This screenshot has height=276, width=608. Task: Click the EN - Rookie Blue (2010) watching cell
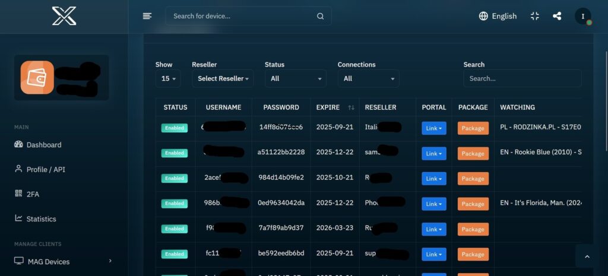[540, 152]
